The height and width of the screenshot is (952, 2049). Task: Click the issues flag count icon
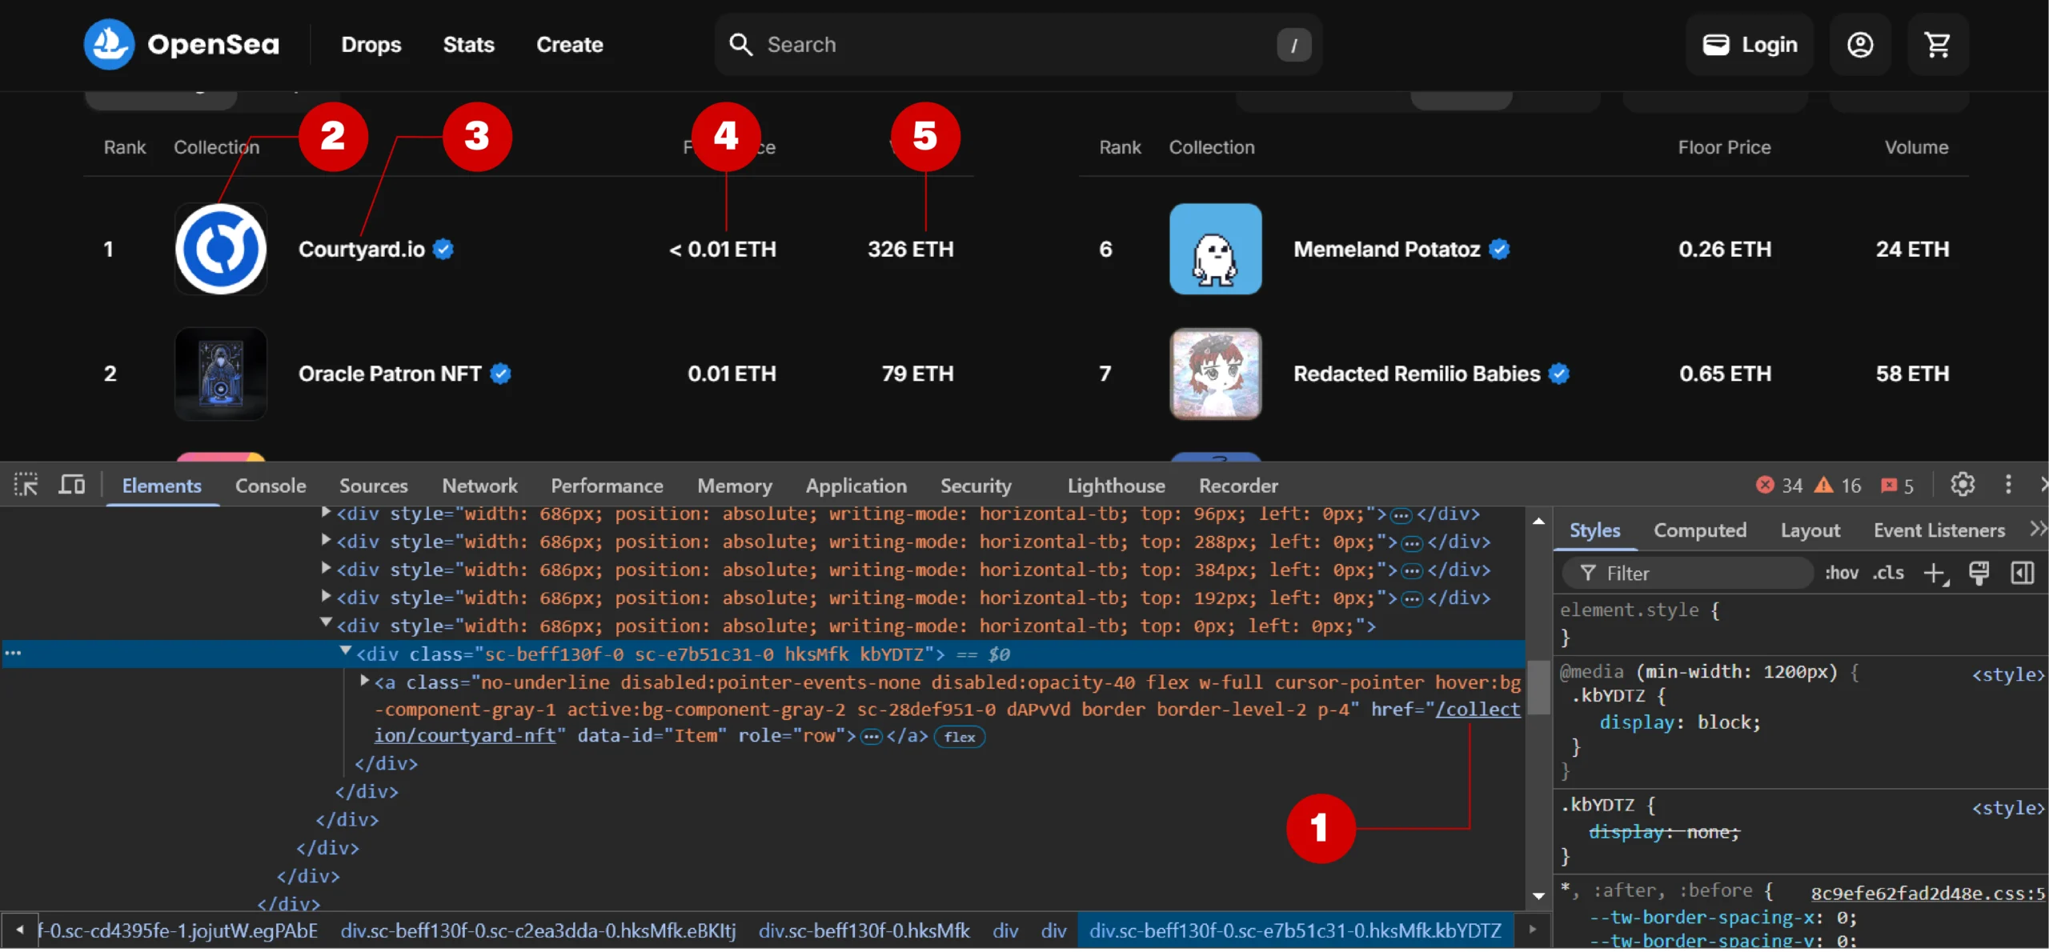click(x=1889, y=486)
